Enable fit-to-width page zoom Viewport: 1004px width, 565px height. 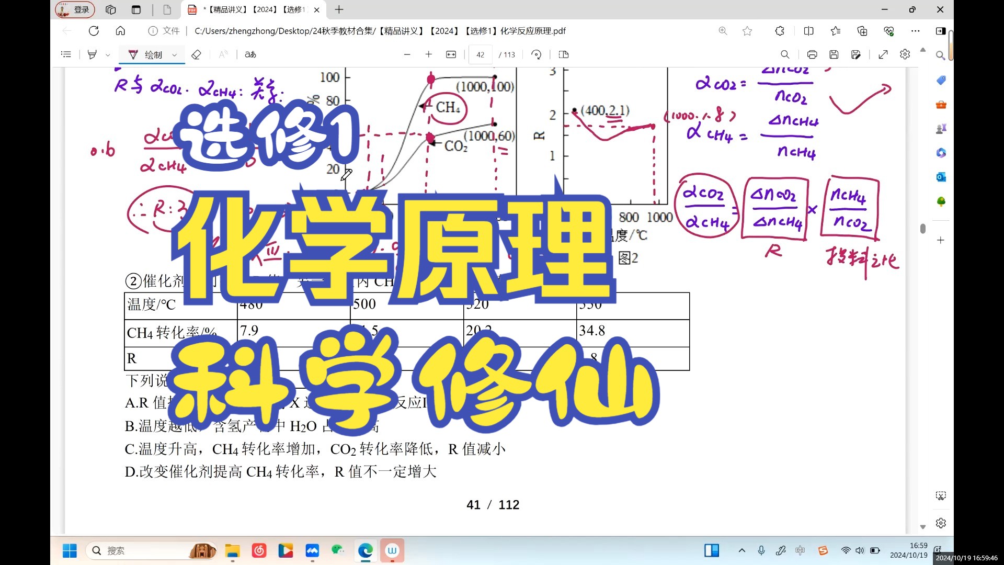(451, 54)
